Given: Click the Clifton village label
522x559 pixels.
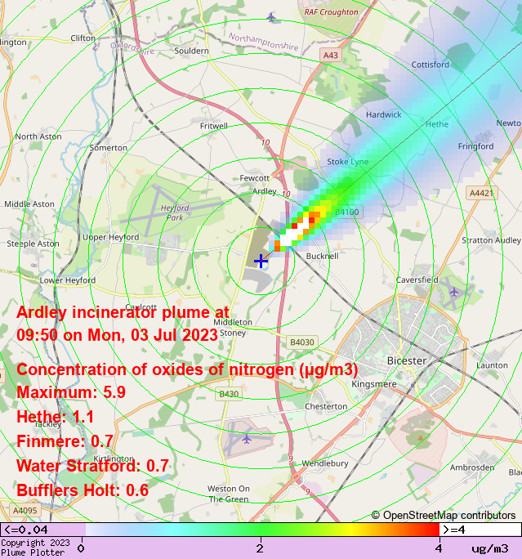Looking at the screenshot, I should (83, 38).
